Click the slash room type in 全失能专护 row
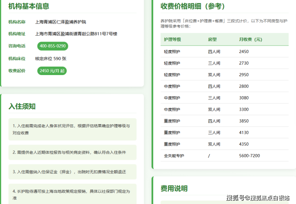 (x=209, y=156)
